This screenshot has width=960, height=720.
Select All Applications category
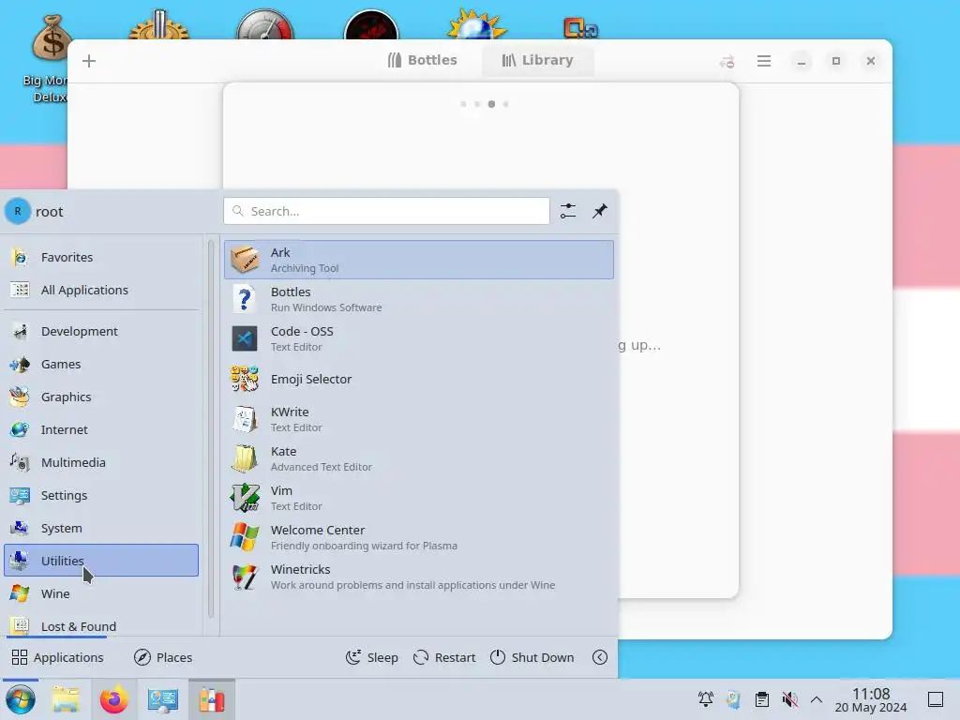point(101,290)
